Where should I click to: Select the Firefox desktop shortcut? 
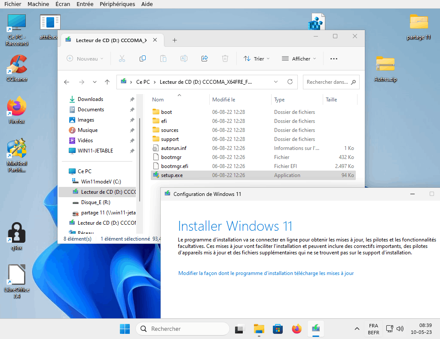(17, 110)
